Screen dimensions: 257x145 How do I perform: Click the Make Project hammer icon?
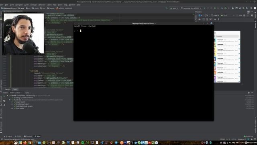click(166, 8)
